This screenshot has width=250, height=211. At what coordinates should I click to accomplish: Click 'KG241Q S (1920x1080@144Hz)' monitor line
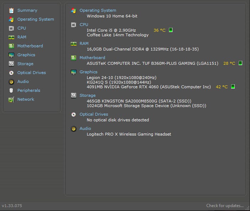pyautogui.click(x=119, y=82)
